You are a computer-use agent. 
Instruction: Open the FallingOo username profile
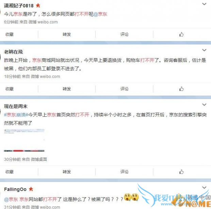point(15,189)
